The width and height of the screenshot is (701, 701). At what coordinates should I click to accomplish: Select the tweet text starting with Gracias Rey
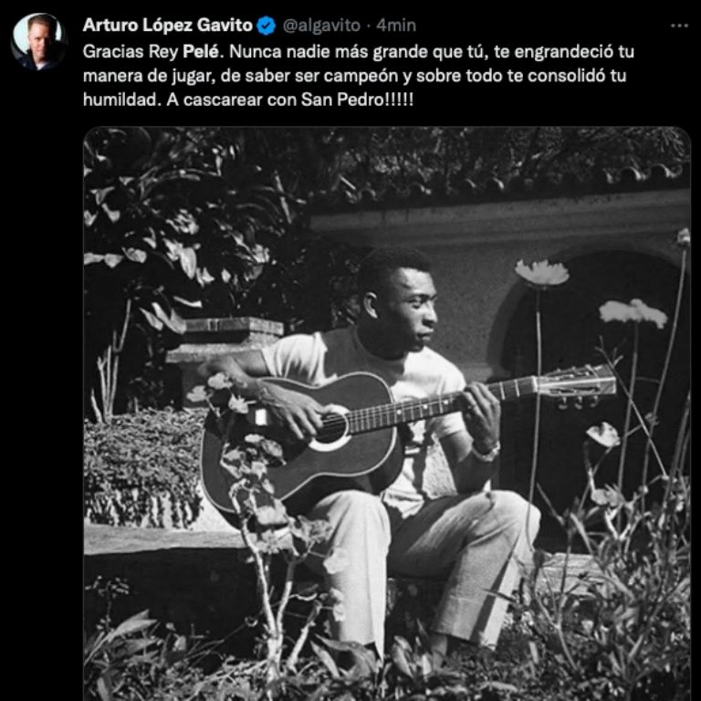point(359,76)
